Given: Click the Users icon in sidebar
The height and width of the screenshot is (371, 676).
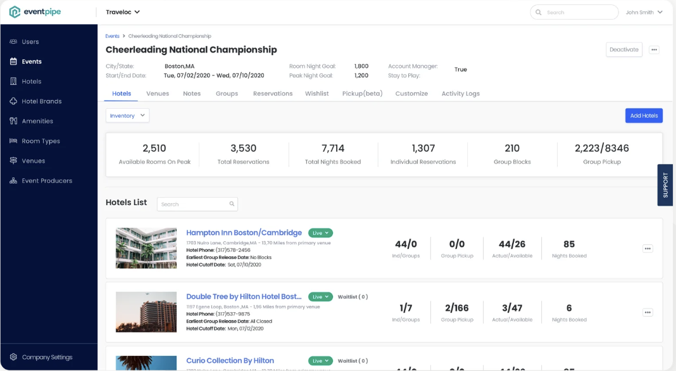Looking at the screenshot, I should tap(13, 42).
